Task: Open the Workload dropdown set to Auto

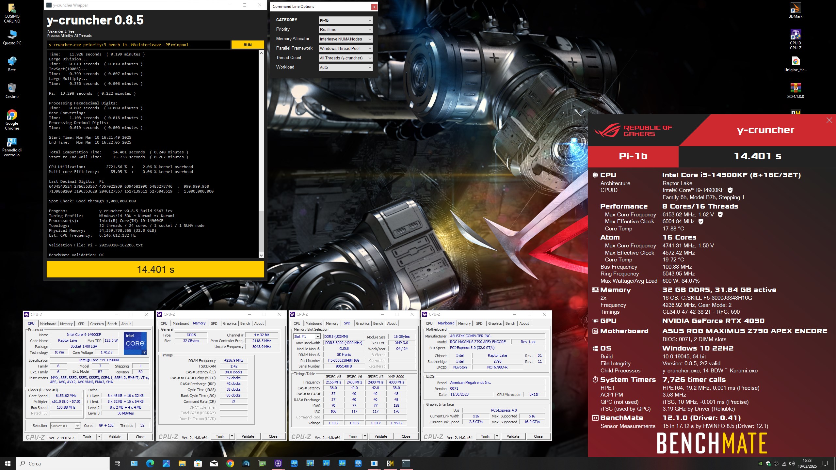Action: click(346, 68)
